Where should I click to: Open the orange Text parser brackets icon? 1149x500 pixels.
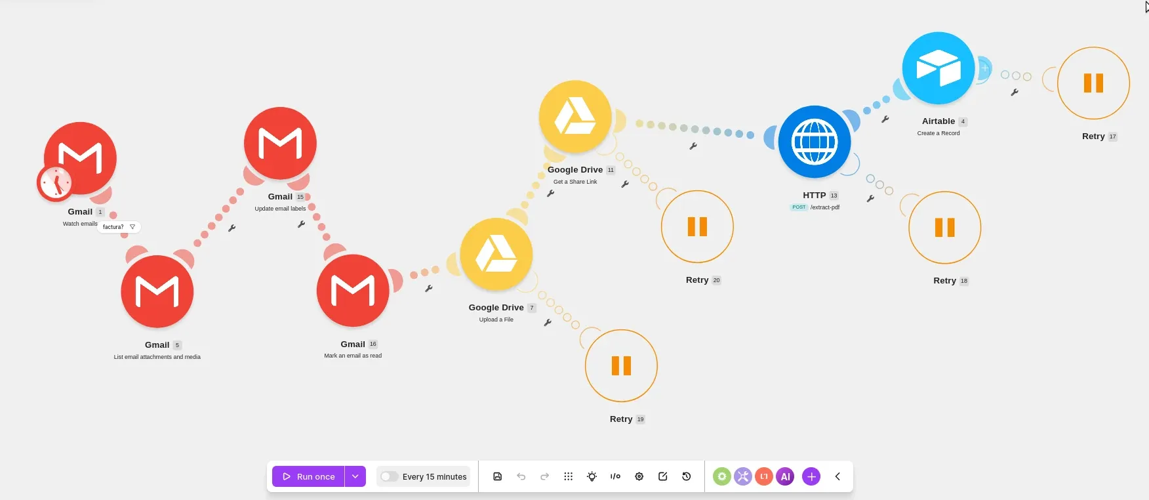(x=764, y=476)
